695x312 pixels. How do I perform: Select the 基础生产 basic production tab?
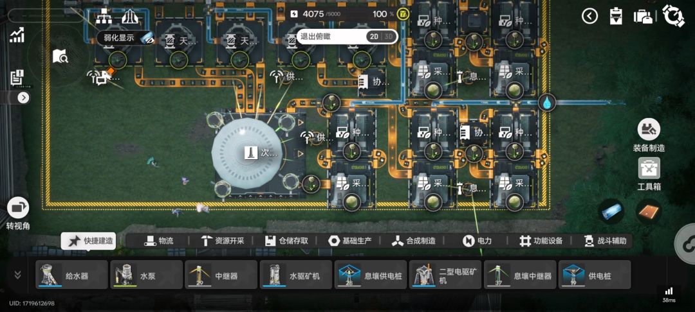[349, 241]
